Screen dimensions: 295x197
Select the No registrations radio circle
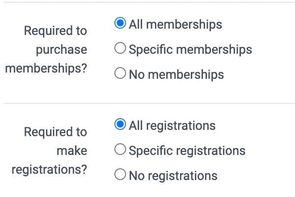pyautogui.click(x=120, y=174)
